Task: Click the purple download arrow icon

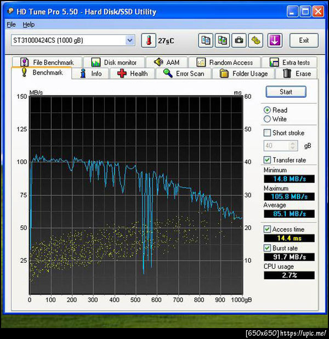Action: click(275, 41)
